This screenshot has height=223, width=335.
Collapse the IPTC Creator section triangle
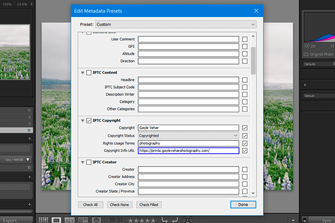(82, 162)
